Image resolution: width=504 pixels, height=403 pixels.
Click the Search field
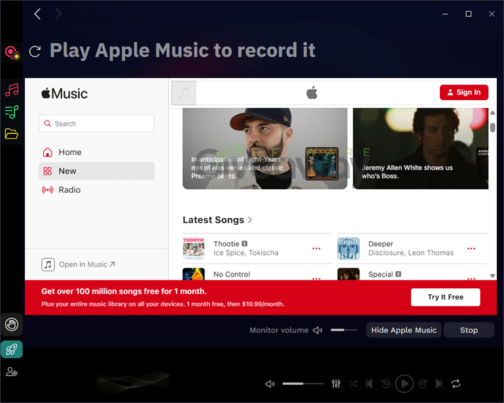[x=96, y=124]
